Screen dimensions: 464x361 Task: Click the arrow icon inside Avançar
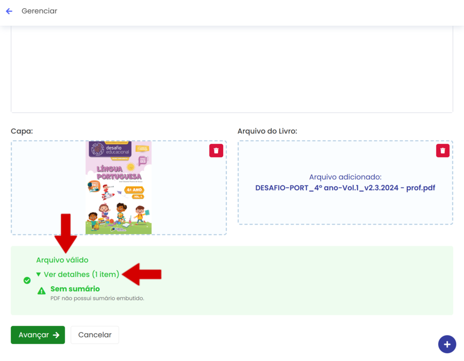coord(56,335)
